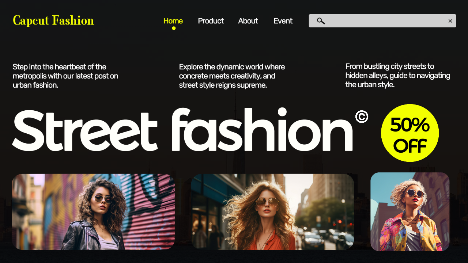This screenshot has width=468, height=263.
Task: Navigate to the About page
Action: pyautogui.click(x=248, y=21)
